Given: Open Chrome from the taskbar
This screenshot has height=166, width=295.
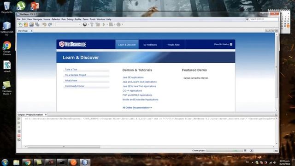Looking at the screenshot, I should (28, 162).
